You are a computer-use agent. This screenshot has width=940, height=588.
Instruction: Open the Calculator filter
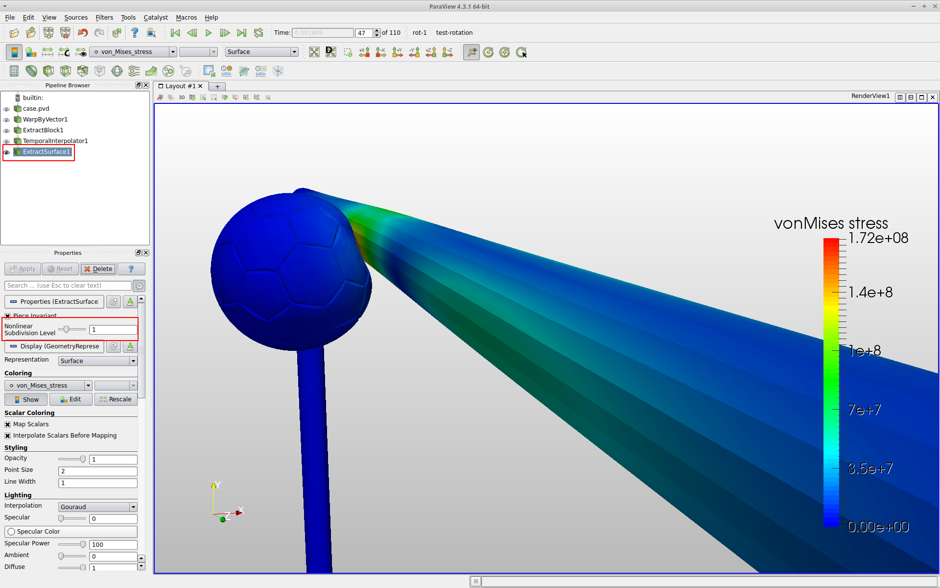coord(14,71)
